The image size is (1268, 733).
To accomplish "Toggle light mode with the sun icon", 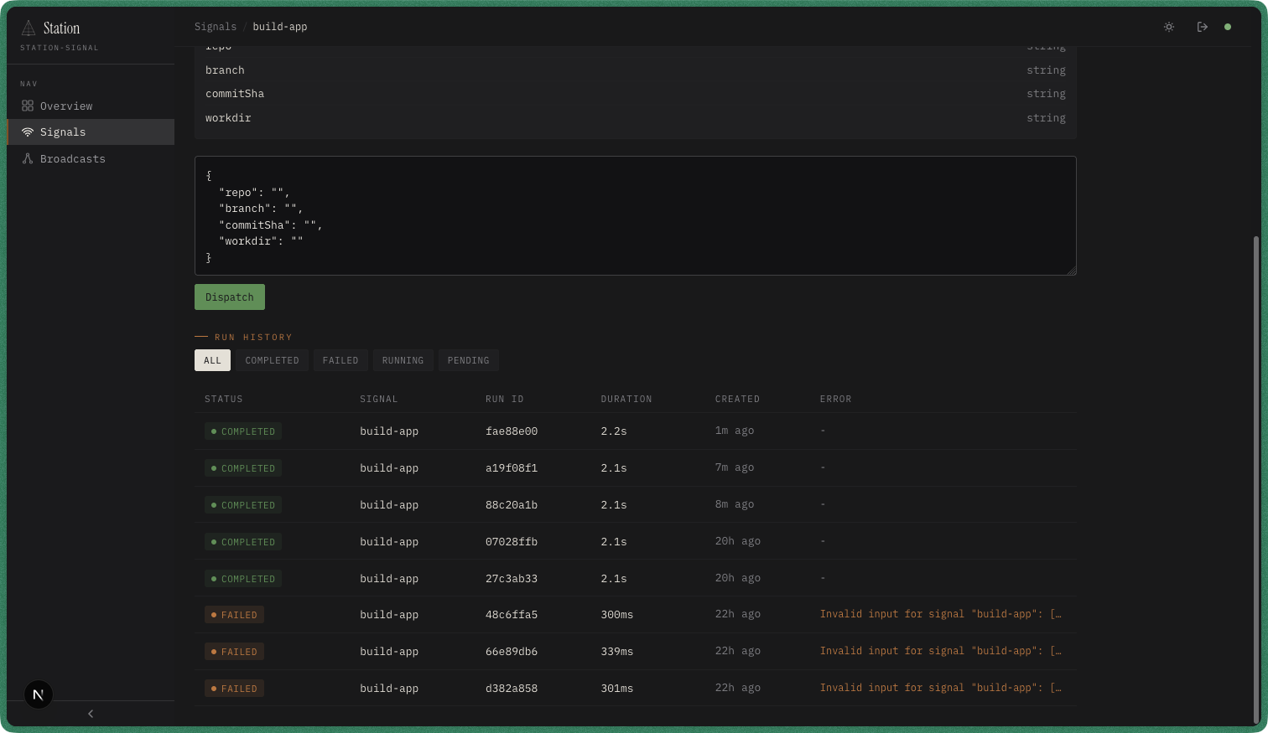I will pyautogui.click(x=1168, y=26).
